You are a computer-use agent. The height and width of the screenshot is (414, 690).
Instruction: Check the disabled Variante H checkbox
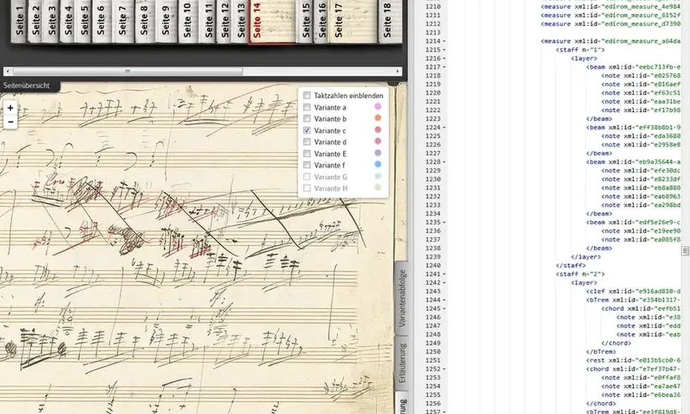pyautogui.click(x=307, y=188)
